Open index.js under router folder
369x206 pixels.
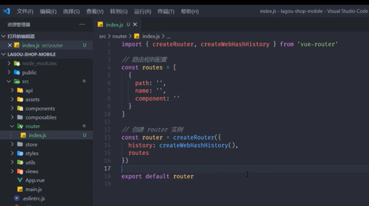(x=46, y=135)
